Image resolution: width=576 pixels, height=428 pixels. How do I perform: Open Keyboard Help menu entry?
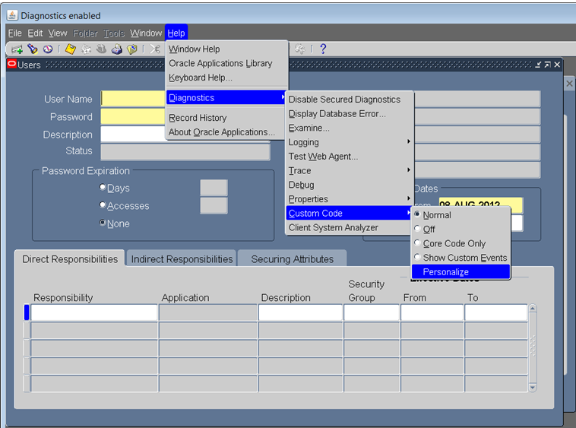coord(226,78)
